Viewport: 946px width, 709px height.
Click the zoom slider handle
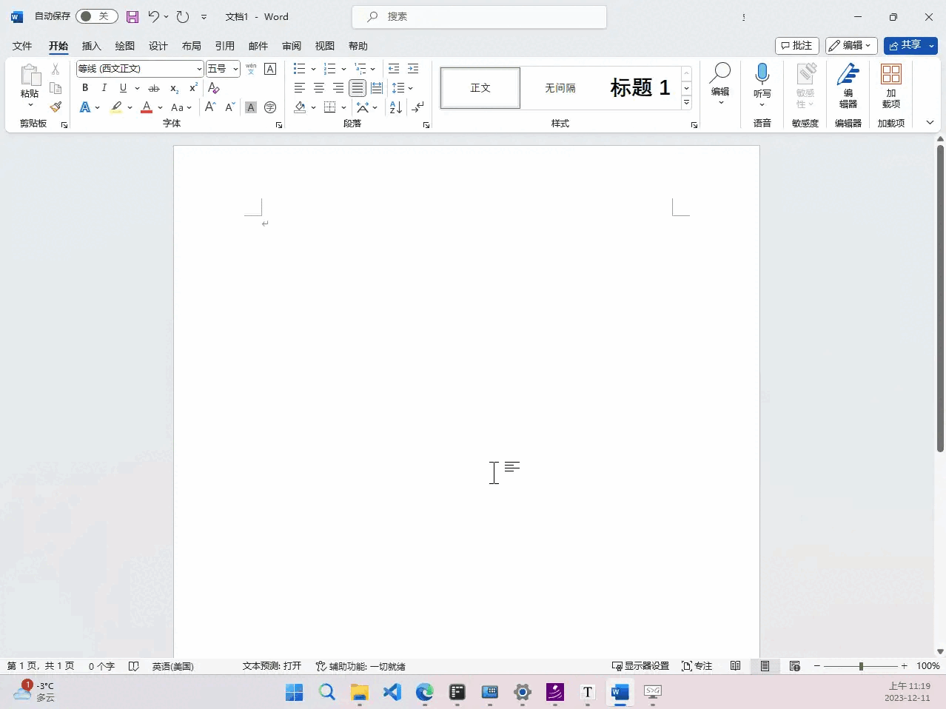tap(861, 666)
